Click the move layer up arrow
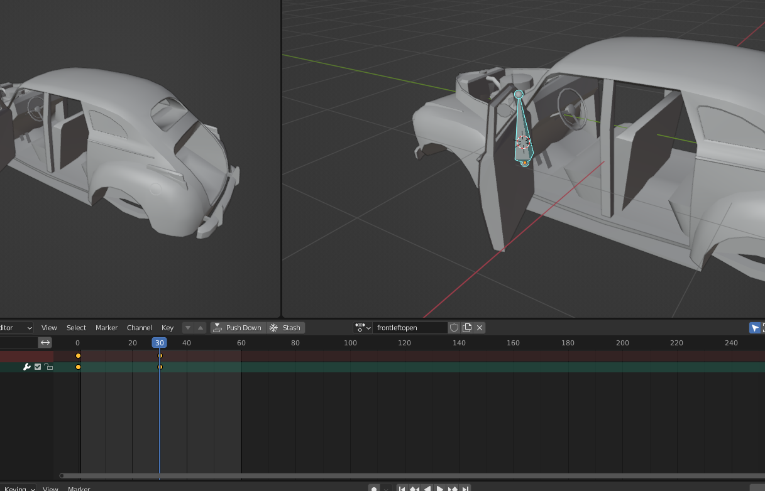Viewport: 765px width, 491px height. (x=200, y=328)
